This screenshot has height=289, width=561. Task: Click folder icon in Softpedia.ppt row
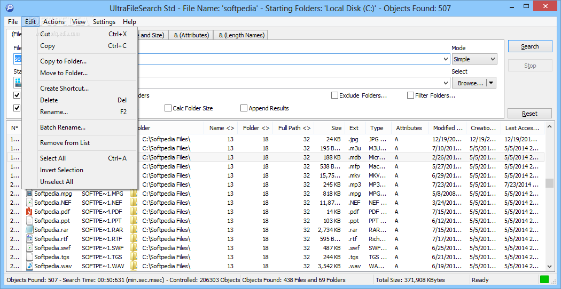pos(134,221)
